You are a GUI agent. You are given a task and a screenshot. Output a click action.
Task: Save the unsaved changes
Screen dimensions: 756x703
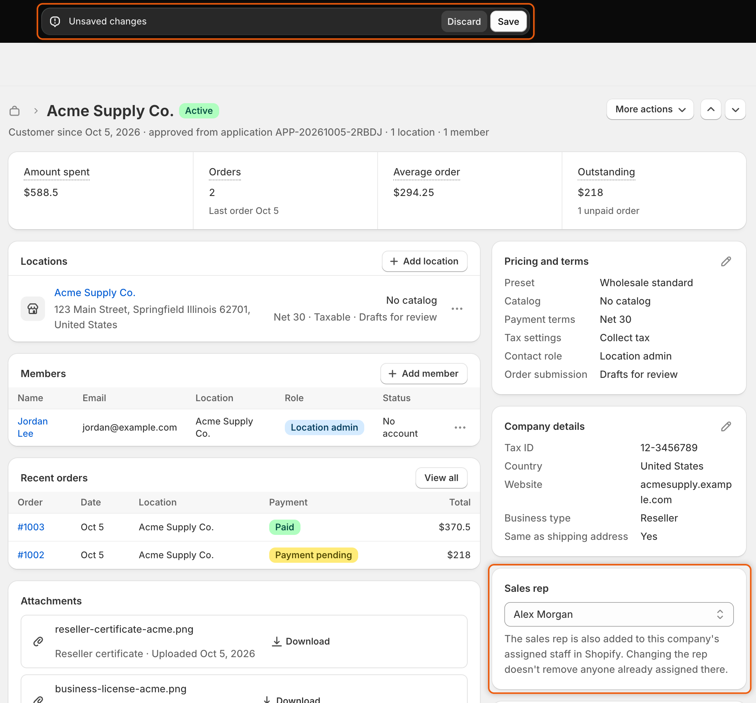[509, 21]
